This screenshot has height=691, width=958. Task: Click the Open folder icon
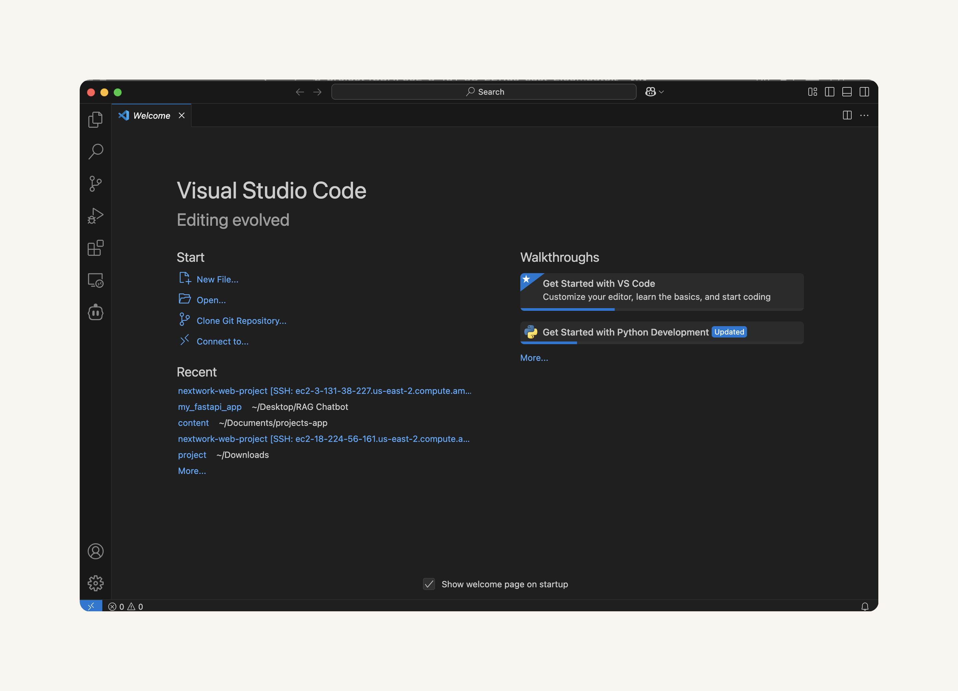[x=185, y=299]
